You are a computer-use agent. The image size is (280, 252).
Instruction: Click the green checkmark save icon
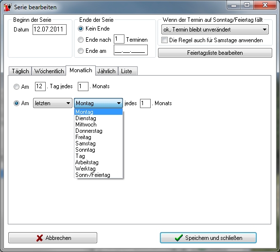(x=178, y=238)
